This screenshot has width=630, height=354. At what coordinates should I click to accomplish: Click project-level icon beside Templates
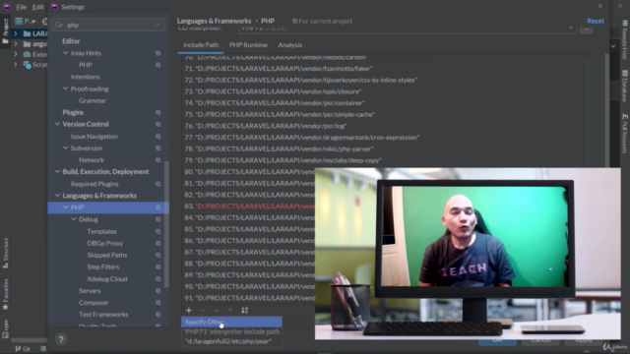157,232
